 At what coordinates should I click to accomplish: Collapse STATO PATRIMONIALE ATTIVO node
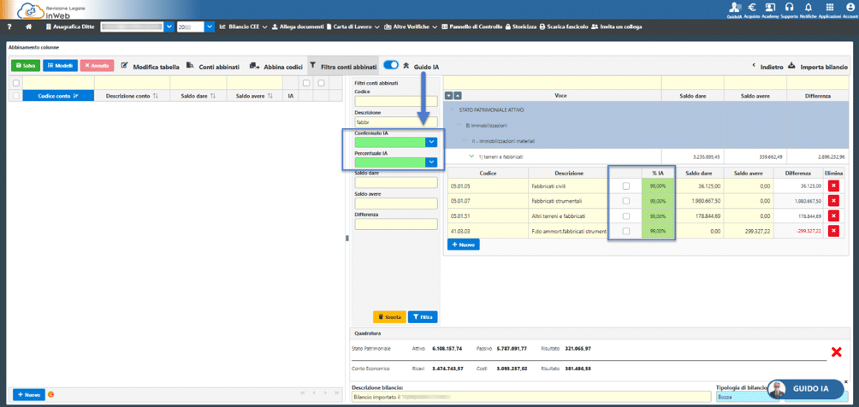pos(452,110)
